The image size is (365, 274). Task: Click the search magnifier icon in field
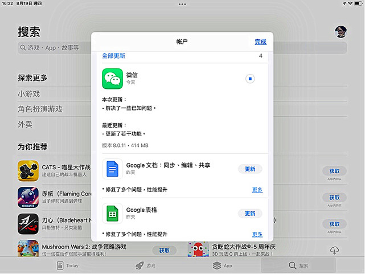pos(23,48)
